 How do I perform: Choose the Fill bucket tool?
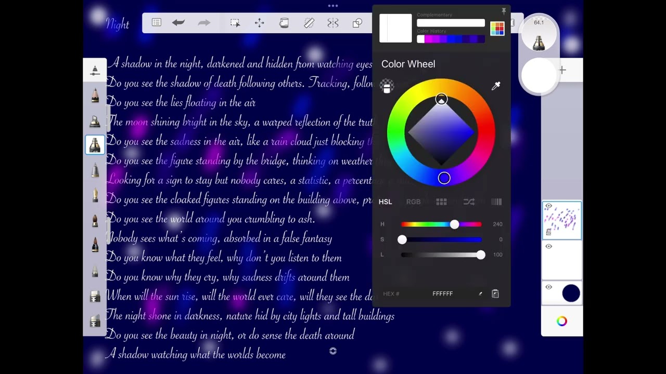(284, 23)
